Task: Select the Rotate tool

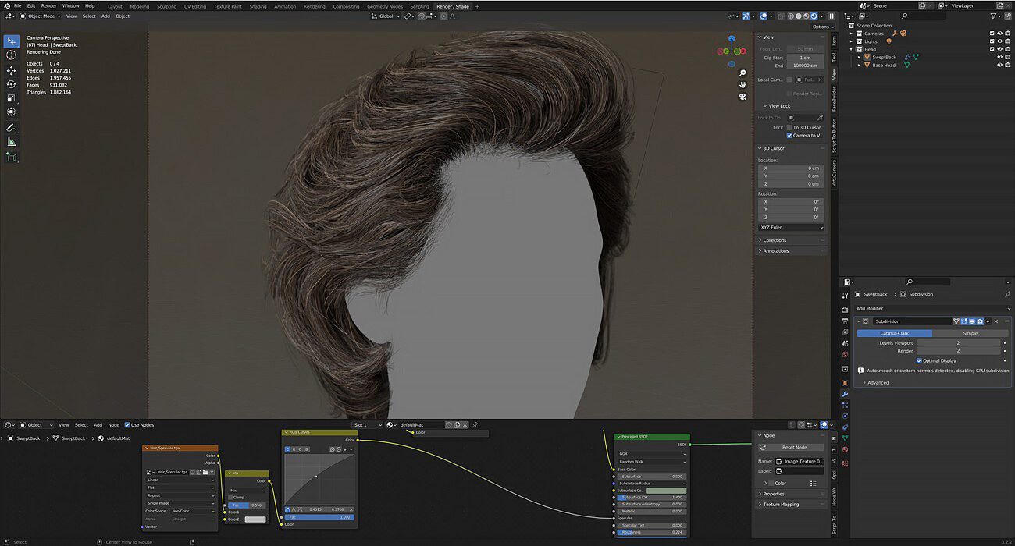Action: 11,84
